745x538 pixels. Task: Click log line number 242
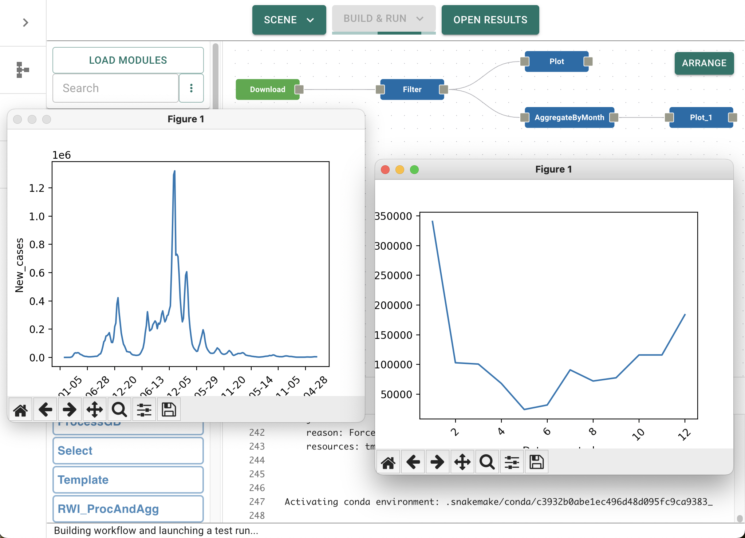click(x=257, y=432)
